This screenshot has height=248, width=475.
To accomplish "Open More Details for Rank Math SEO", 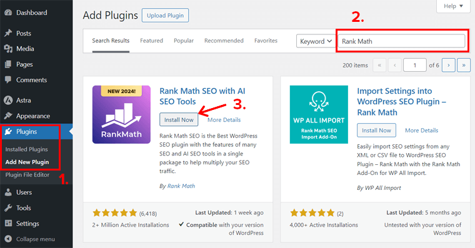I will click(x=224, y=120).
